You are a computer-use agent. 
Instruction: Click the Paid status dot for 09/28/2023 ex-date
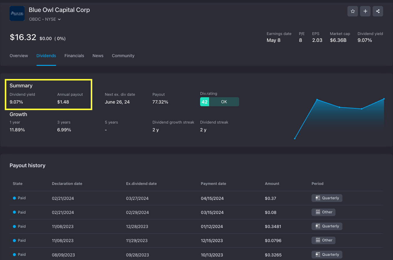tap(14, 255)
